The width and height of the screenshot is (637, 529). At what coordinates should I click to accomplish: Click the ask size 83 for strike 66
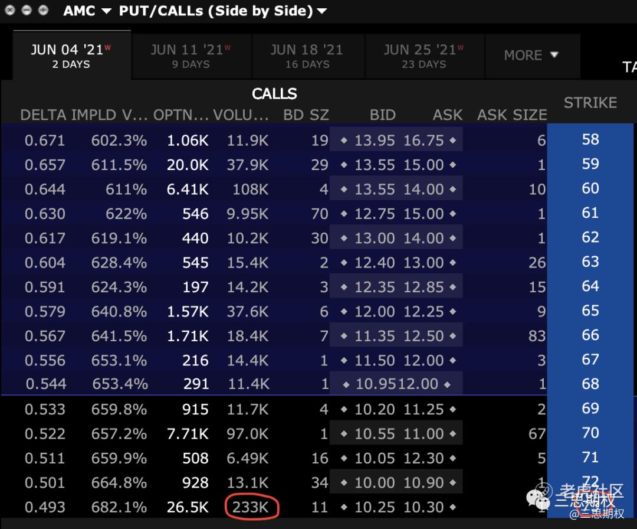pos(537,336)
